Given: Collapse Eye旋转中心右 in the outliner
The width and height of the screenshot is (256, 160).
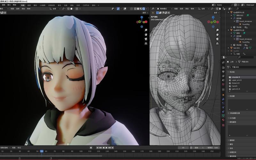Looking at the screenshot, I should pyautogui.click(x=228, y=12).
